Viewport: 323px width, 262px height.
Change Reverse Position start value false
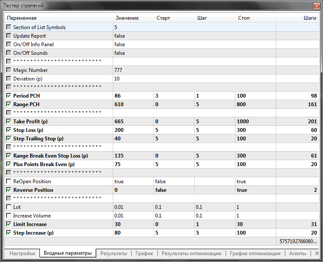coord(174,190)
